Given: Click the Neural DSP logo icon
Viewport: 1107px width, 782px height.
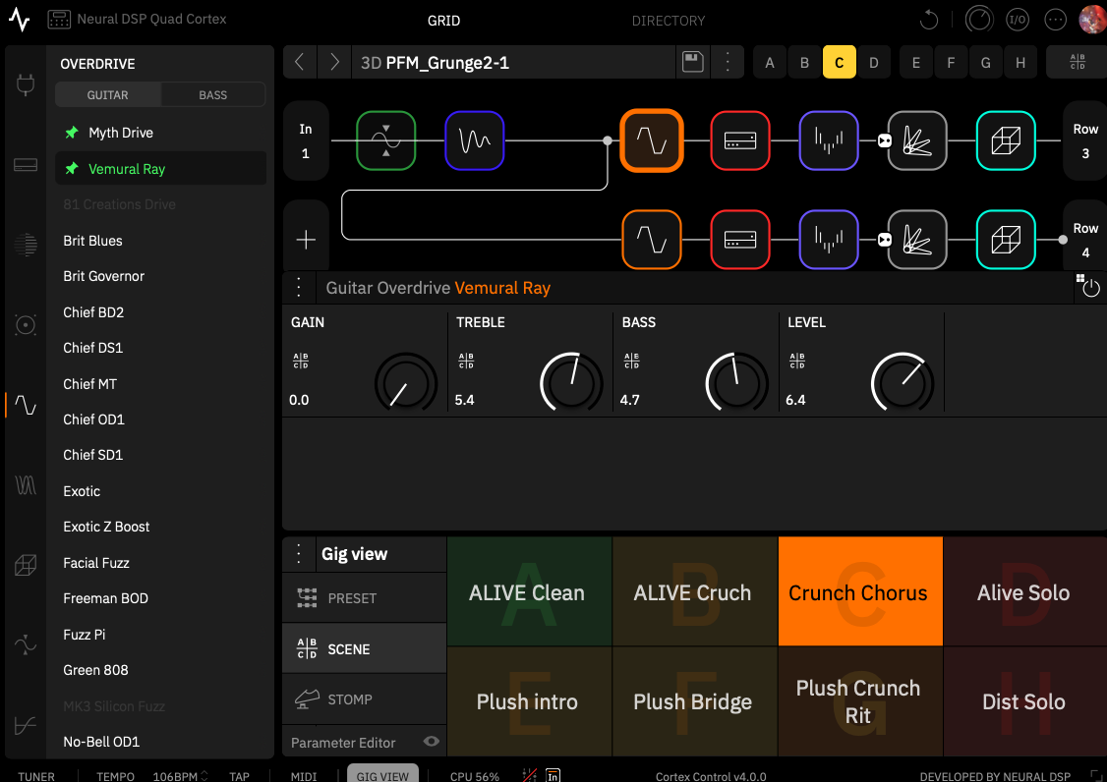Looking at the screenshot, I should (20, 19).
